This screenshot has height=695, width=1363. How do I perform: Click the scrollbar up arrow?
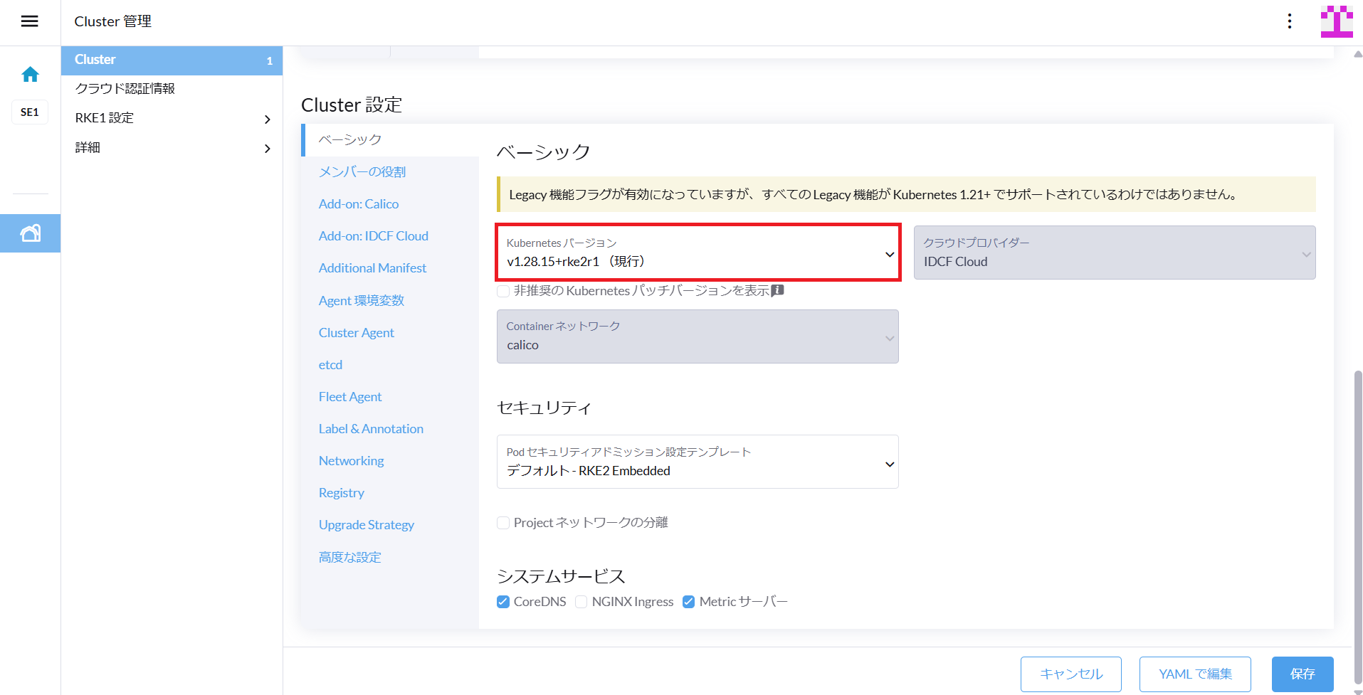[x=1358, y=54]
